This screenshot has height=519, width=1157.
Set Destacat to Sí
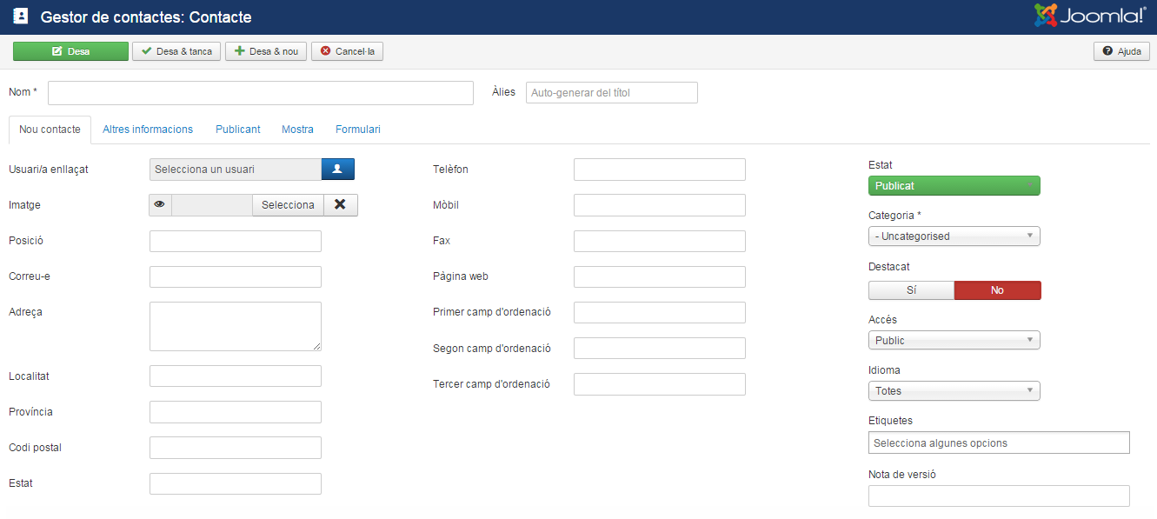click(911, 290)
